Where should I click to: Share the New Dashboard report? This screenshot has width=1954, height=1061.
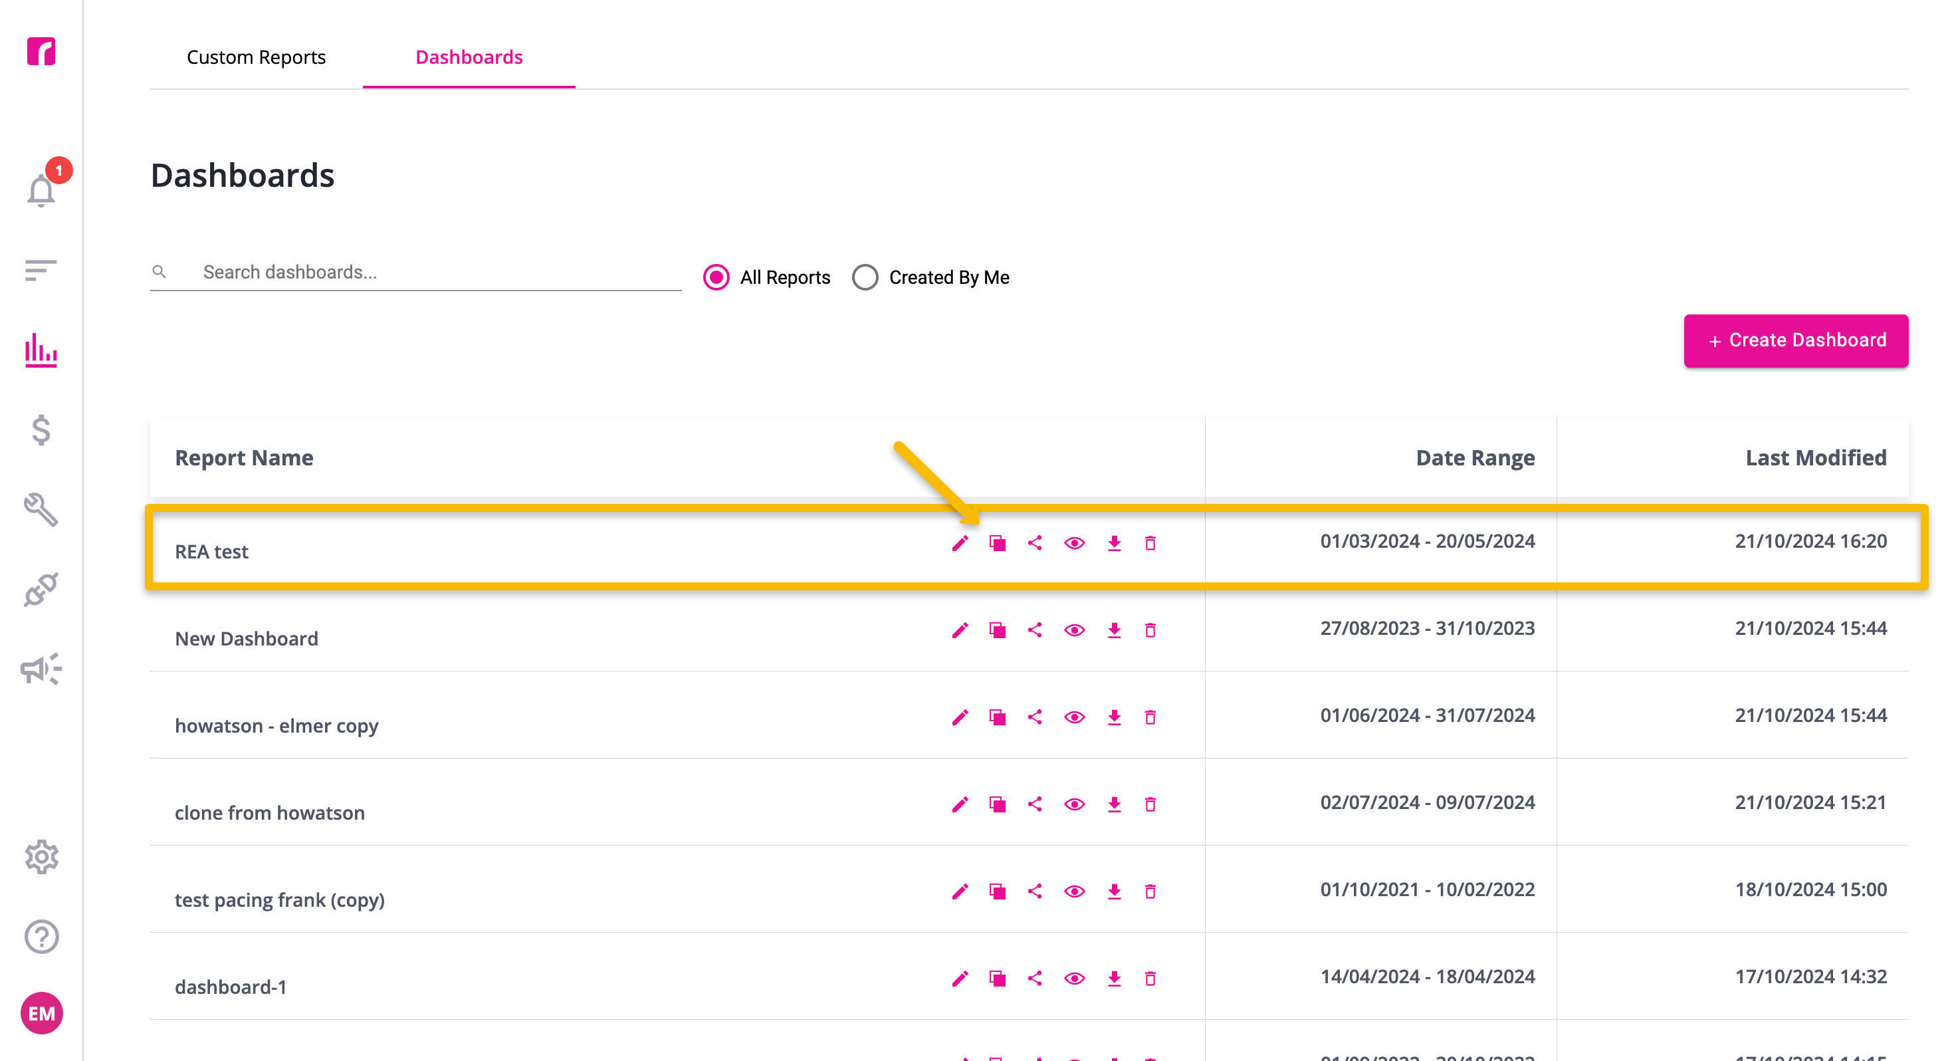pos(1035,630)
